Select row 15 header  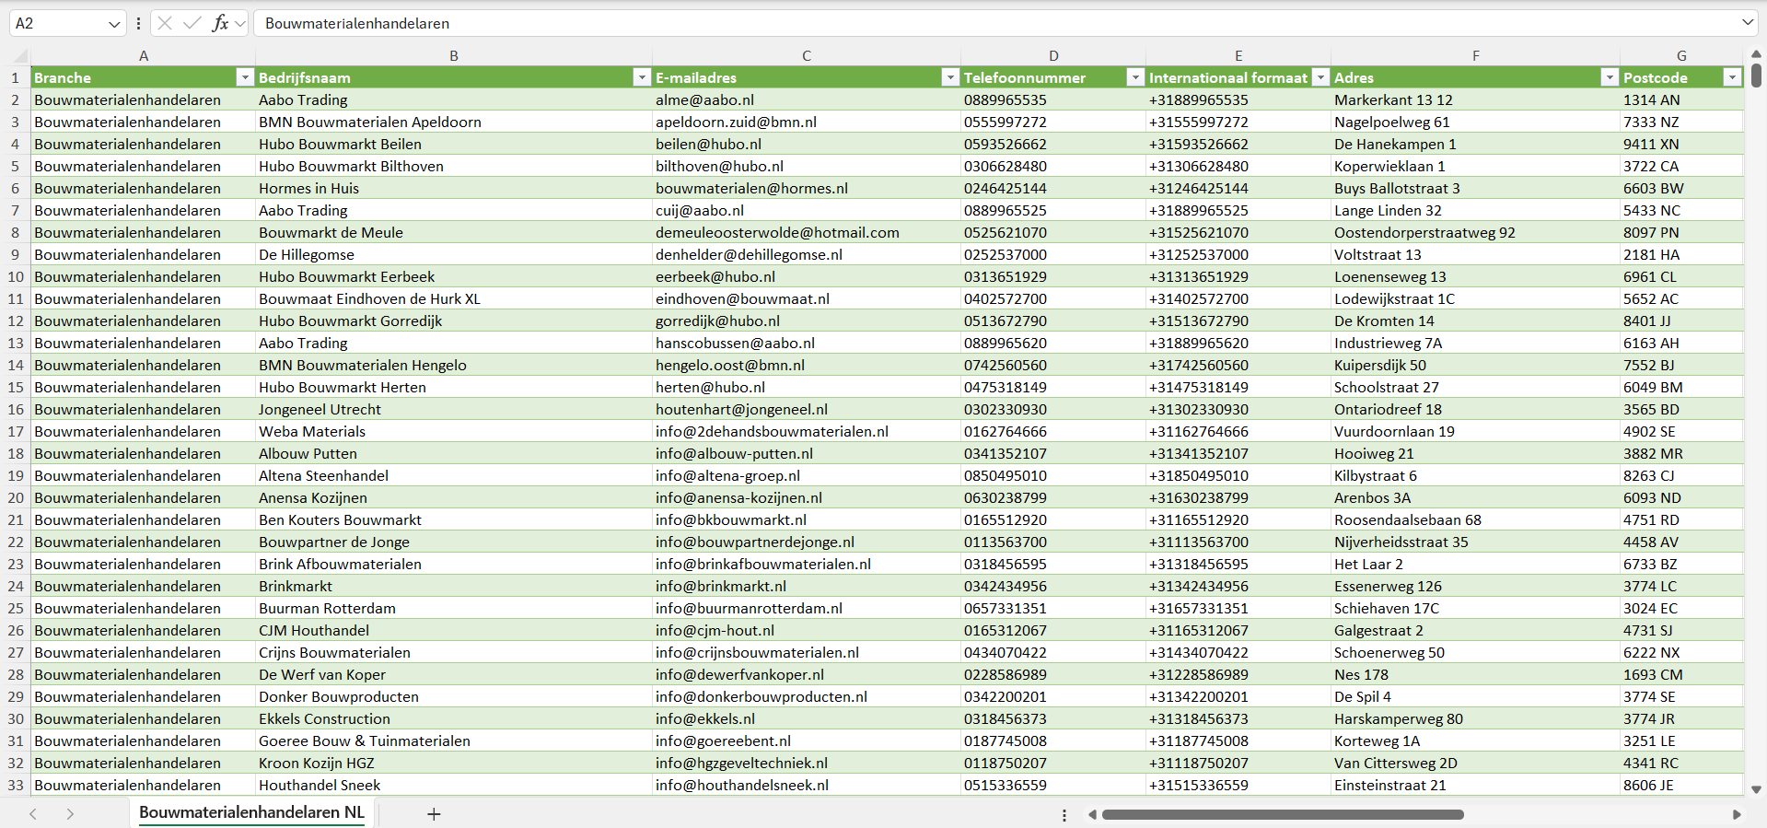click(16, 388)
